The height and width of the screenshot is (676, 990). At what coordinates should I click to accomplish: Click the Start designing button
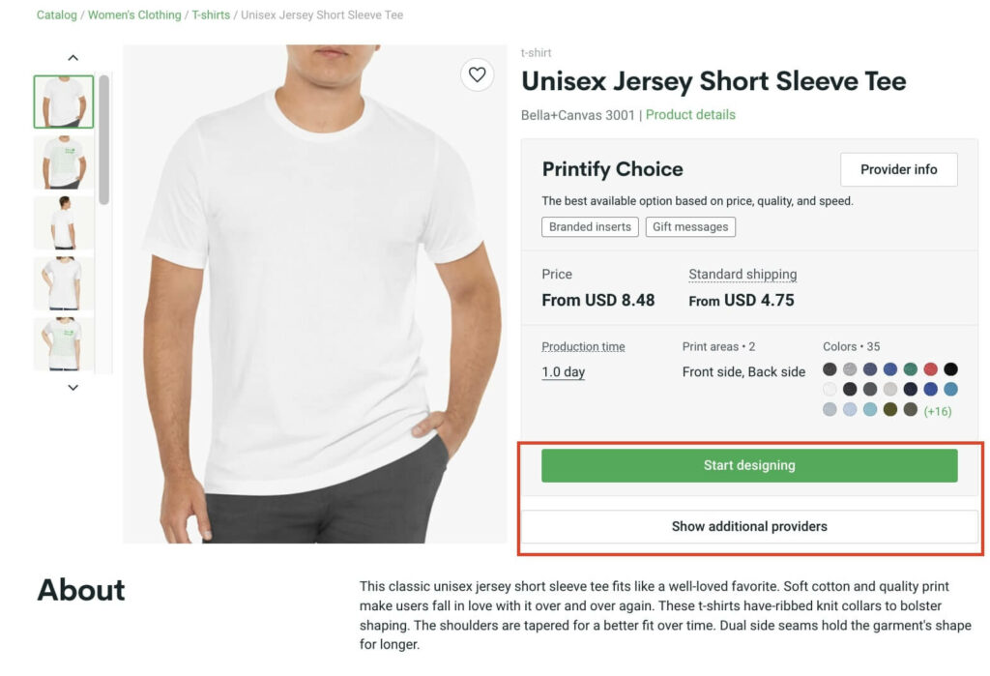pos(749,465)
